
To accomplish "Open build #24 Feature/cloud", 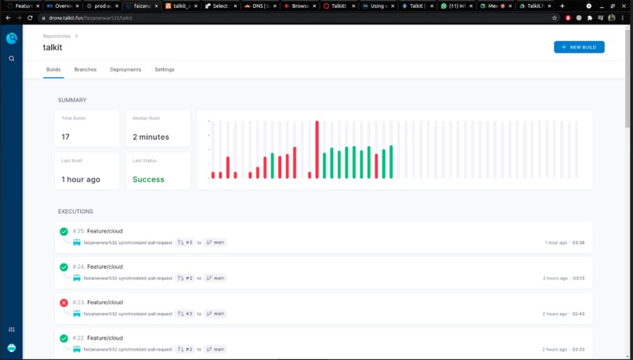I will coord(324,272).
